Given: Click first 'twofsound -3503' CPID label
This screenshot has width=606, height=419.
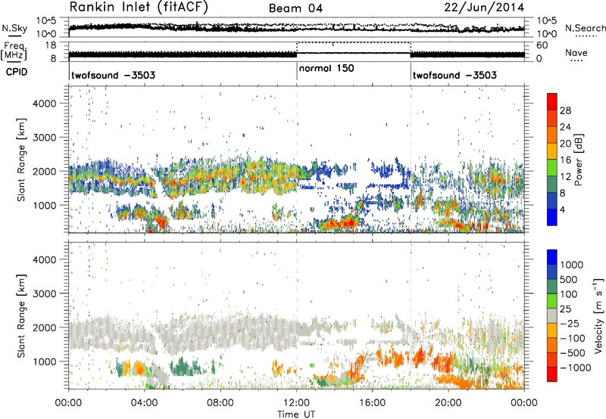Looking at the screenshot, I should [x=113, y=75].
